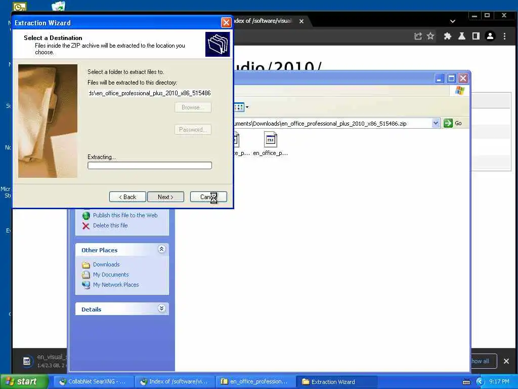518x389 pixels.
Task: Expand the Details panel
Action: point(161,308)
